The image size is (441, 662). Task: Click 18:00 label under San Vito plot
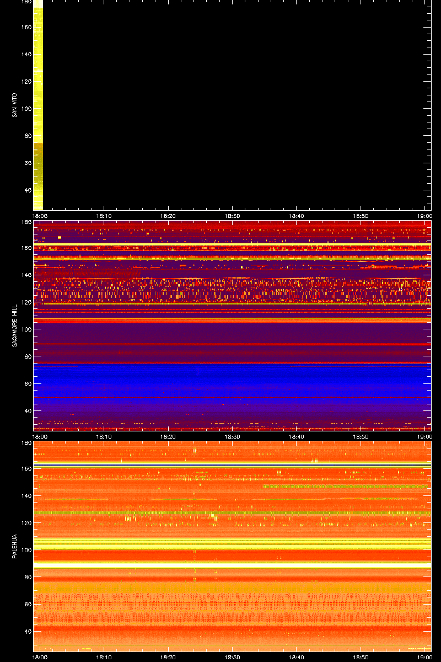click(40, 216)
